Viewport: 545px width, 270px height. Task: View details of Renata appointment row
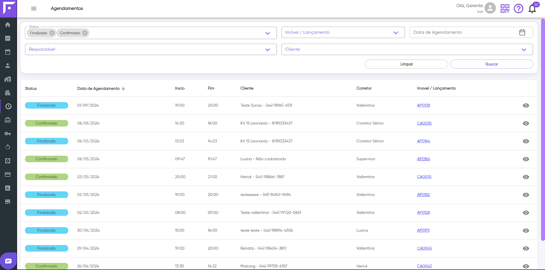[x=526, y=249]
